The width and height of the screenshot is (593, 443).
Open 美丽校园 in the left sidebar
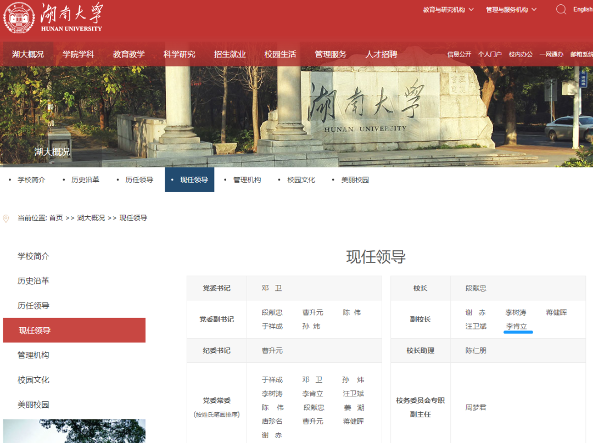(x=33, y=405)
